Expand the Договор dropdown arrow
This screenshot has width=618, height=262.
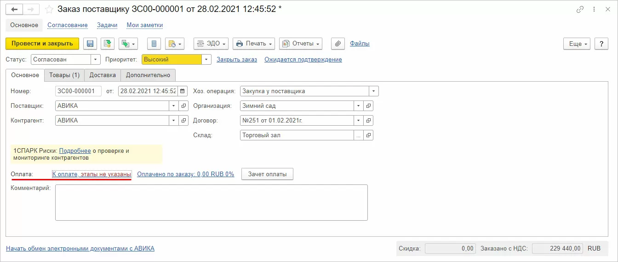(358, 120)
